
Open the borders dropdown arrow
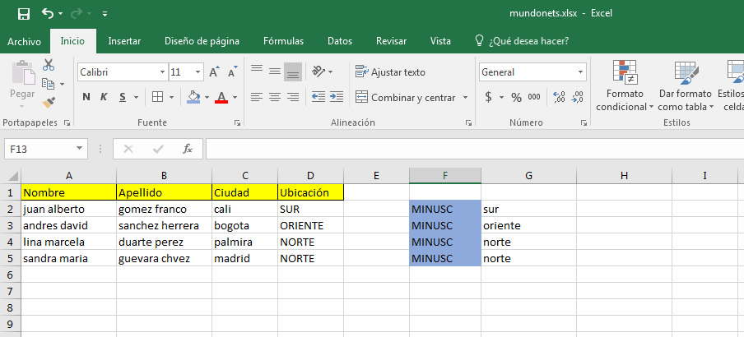pyautogui.click(x=171, y=98)
